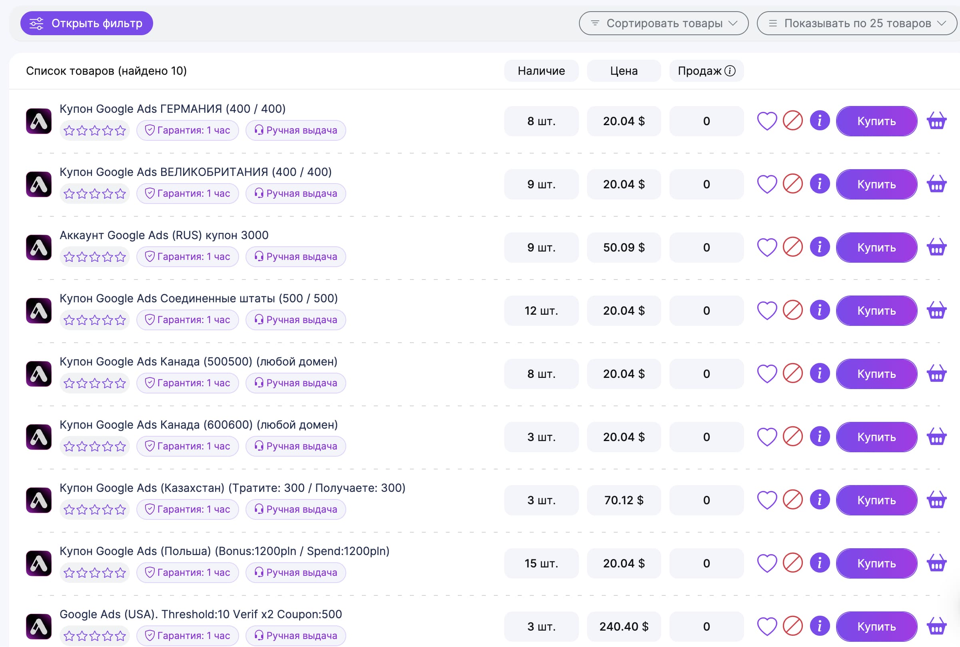Viewport: 960px width, 647px height.
Task: Show info for Польша Bonus:1200pln coupon
Action: [x=820, y=563]
